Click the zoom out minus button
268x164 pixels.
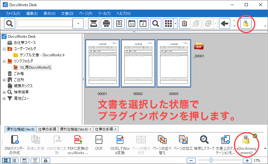tap(191, 160)
